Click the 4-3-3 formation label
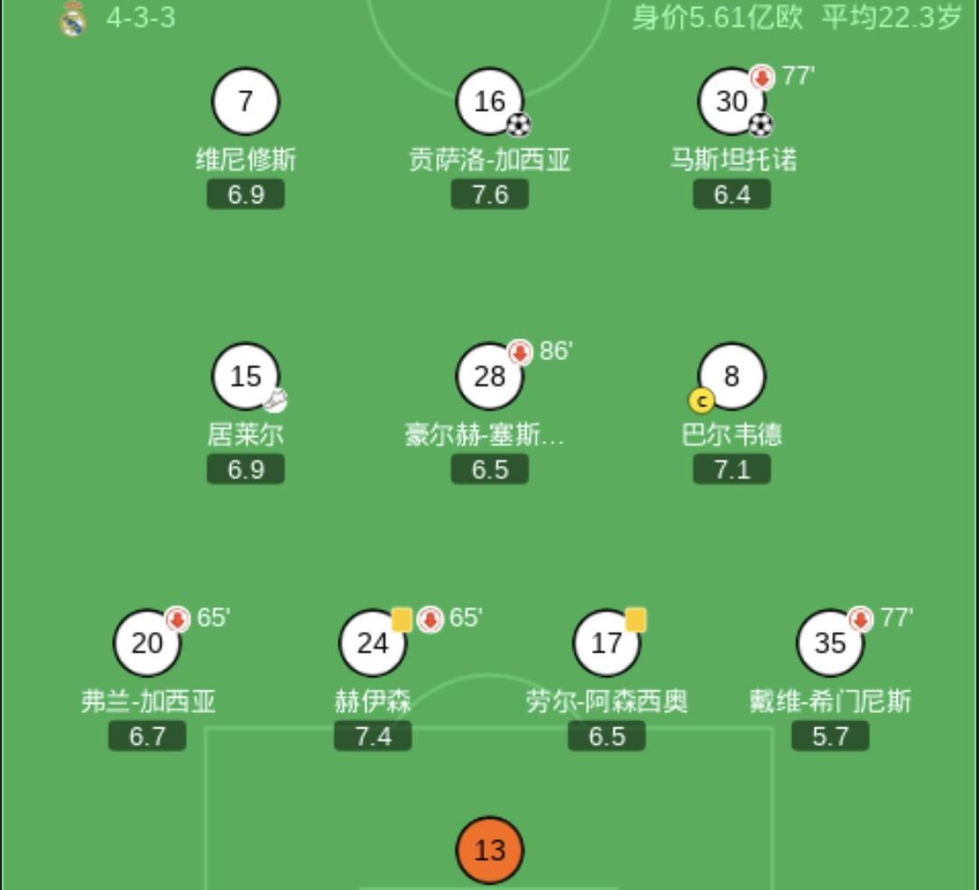 pos(141,18)
